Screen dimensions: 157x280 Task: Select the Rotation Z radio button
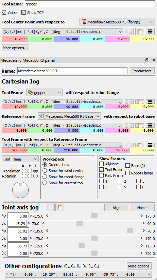tap(36, 176)
